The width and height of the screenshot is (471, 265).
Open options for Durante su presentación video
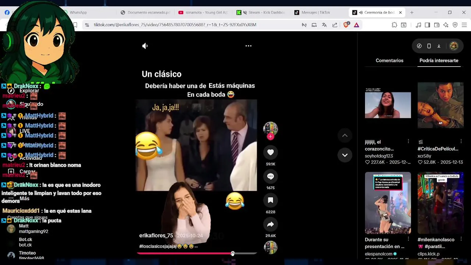(x=408, y=239)
